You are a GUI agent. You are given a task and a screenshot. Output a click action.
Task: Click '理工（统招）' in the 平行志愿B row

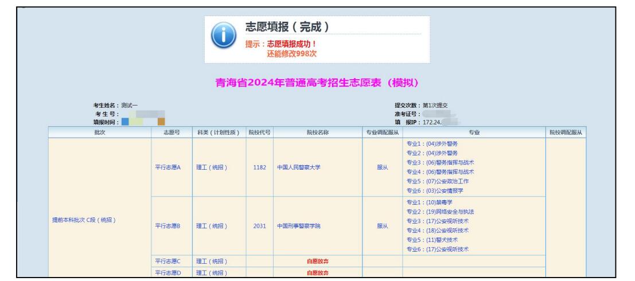pyautogui.click(x=212, y=226)
